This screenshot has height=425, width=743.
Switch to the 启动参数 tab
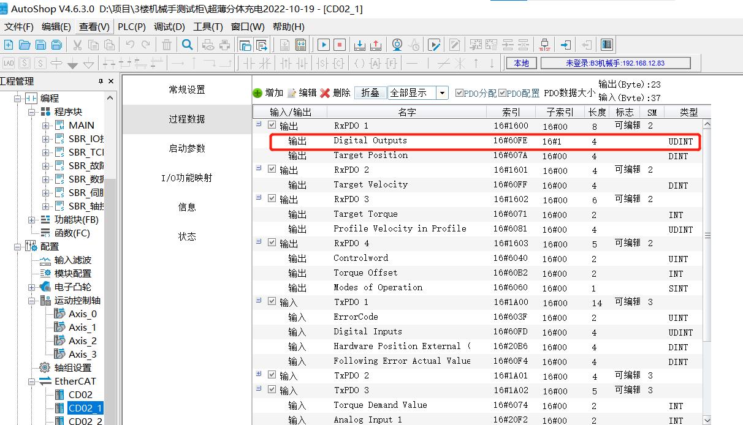[187, 149]
